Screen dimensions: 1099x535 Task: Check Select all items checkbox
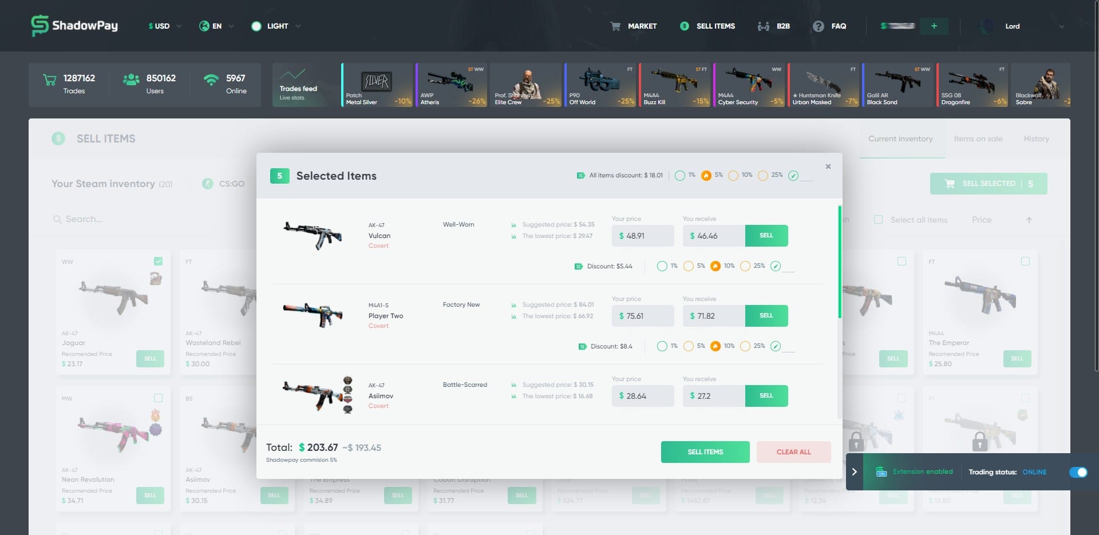pyautogui.click(x=878, y=220)
